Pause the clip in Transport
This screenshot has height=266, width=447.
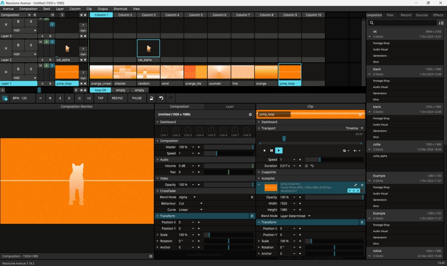(x=272, y=151)
